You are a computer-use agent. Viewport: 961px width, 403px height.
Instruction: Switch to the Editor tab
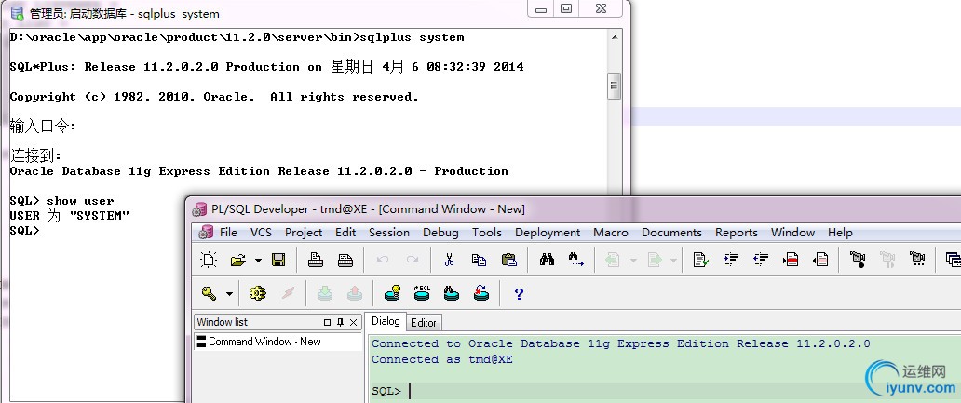[424, 323]
